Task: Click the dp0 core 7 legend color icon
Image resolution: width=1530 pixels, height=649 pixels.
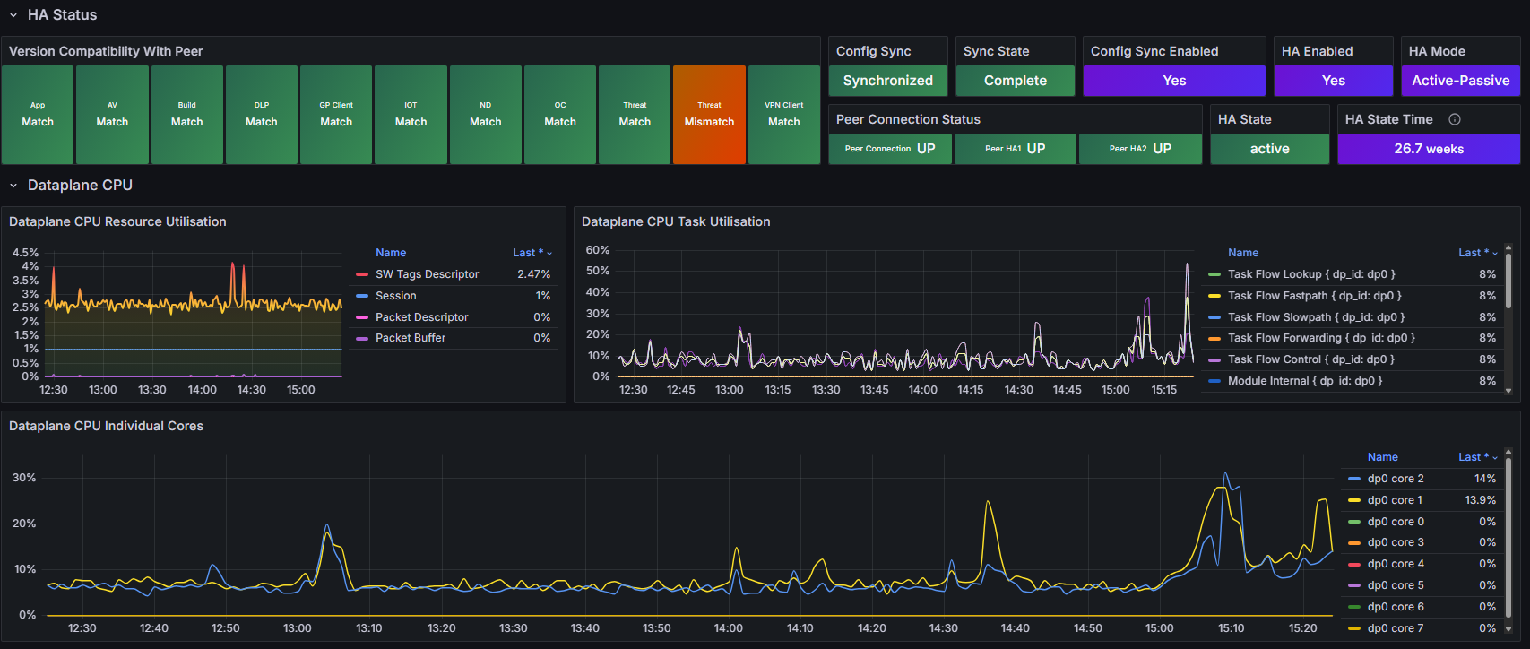Action: (x=1354, y=628)
